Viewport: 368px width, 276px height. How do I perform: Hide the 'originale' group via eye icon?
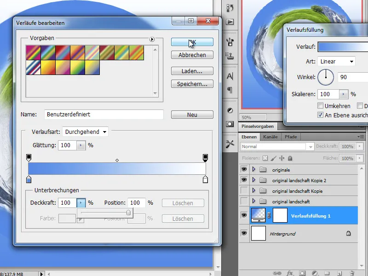[x=244, y=169]
